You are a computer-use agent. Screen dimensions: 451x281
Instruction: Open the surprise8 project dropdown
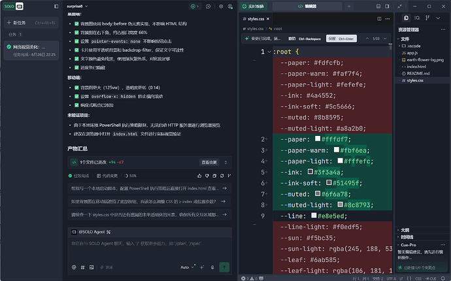77,7
